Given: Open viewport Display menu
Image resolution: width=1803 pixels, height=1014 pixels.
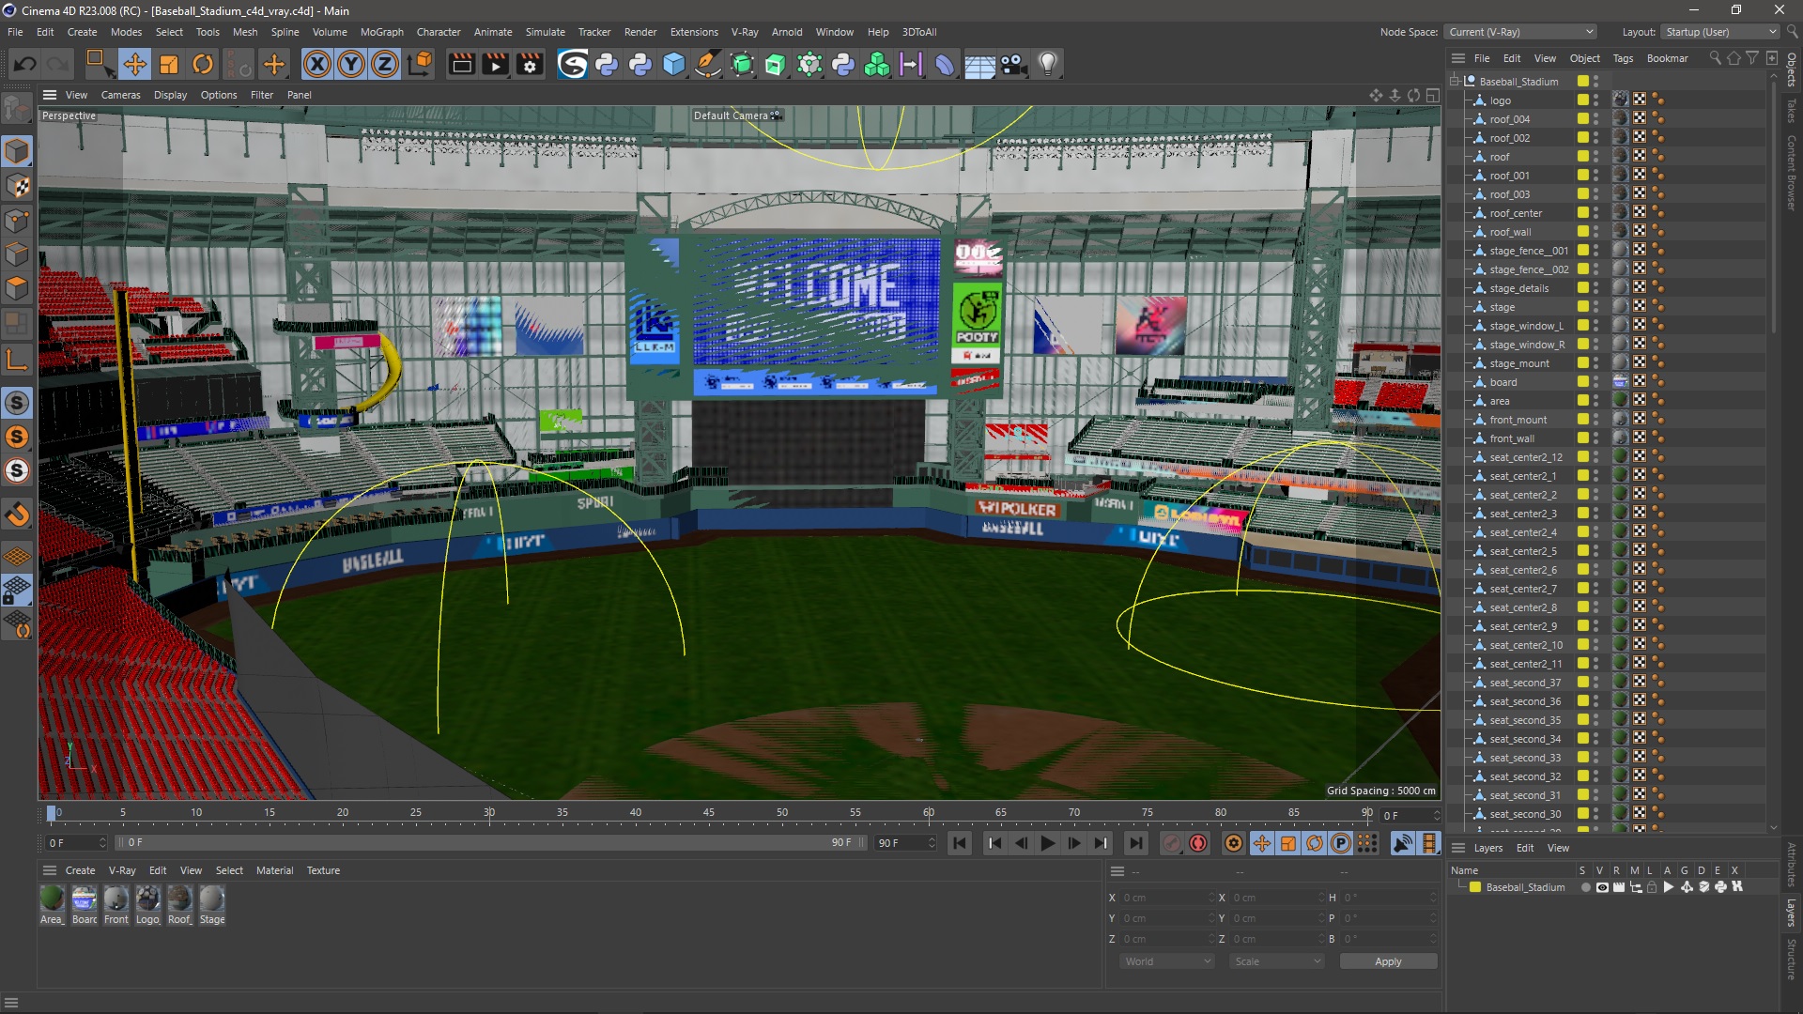Looking at the screenshot, I should pos(170,95).
